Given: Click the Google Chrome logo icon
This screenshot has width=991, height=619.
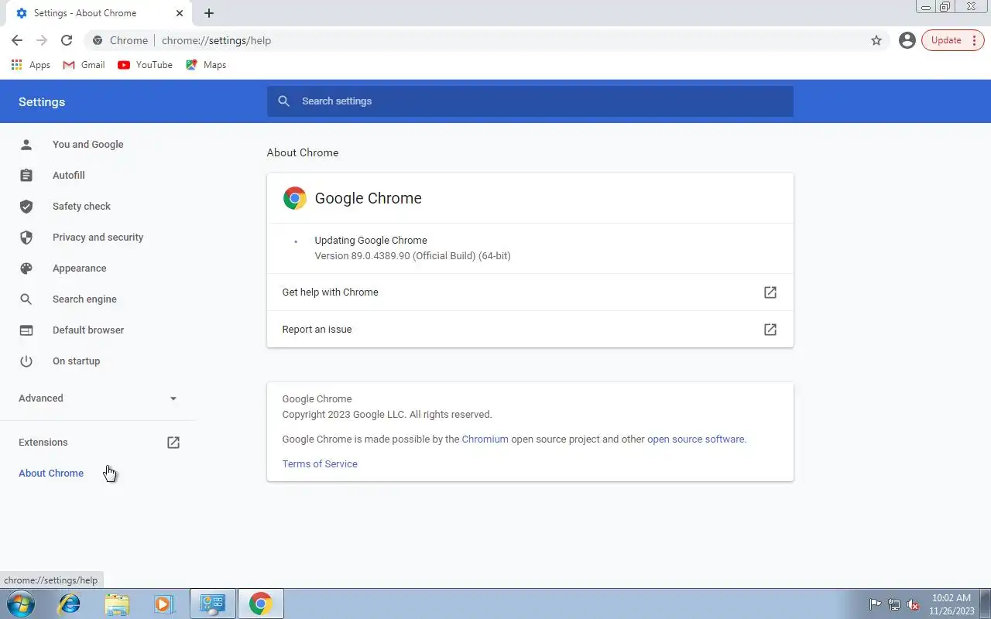Looking at the screenshot, I should point(295,198).
